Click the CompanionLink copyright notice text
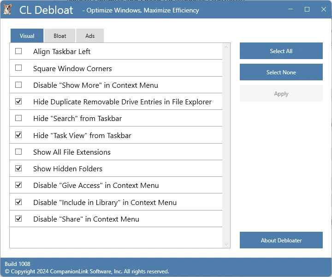The height and width of the screenshot is (277, 332). click(x=87, y=271)
